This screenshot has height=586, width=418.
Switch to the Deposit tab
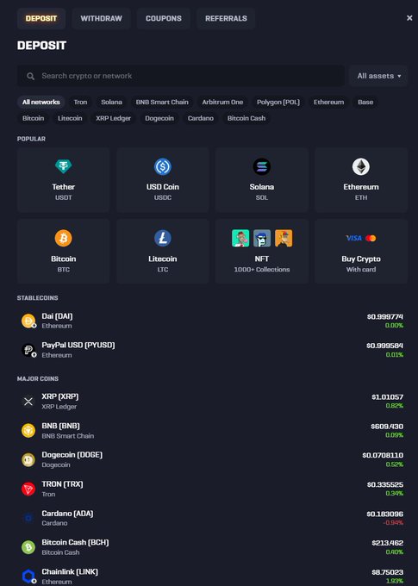point(41,18)
